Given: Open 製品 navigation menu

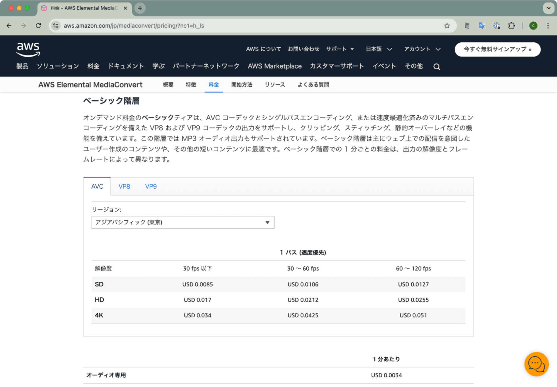Looking at the screenshot, I should (x=22, y=66).
